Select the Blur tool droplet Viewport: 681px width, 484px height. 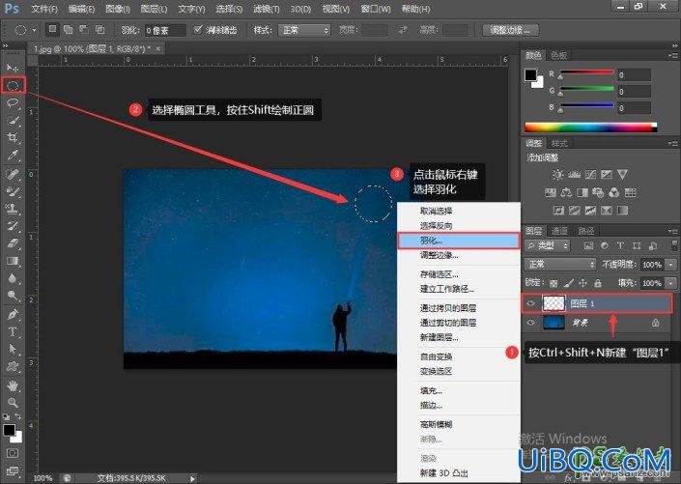[13, 278]
